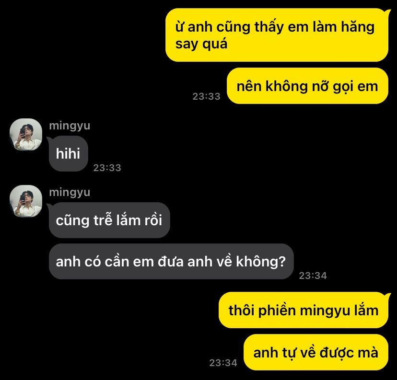Click the 23:34 timestamp after the question message
The image size is (397, 380).
pos(313,276)
